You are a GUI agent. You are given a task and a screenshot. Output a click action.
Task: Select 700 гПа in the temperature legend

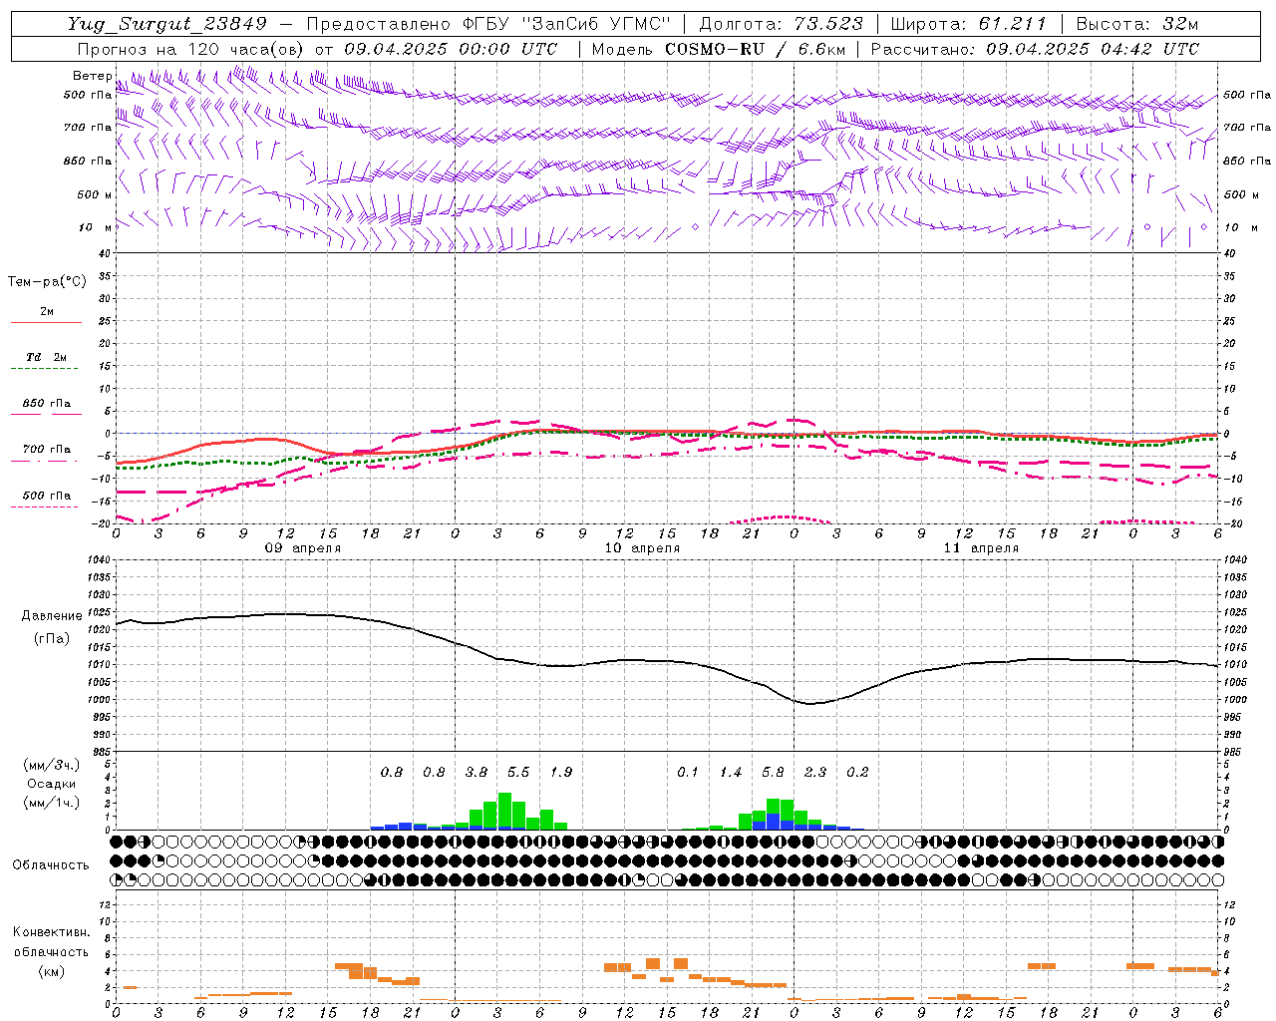46,449
